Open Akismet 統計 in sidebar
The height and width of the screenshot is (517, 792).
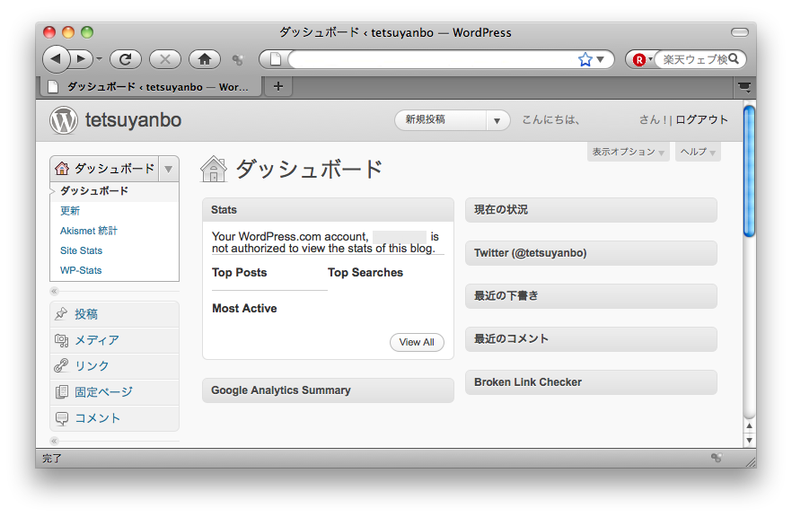pyautogui.click(x=88, y=231)
